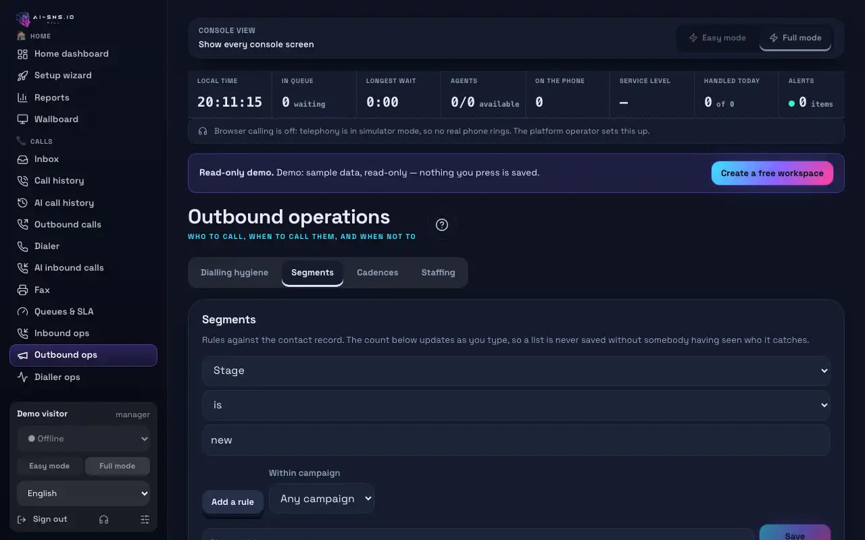The height and width of the screenshot is (540, 865).
Task: Open Reports chart icon
Action: 22,98
